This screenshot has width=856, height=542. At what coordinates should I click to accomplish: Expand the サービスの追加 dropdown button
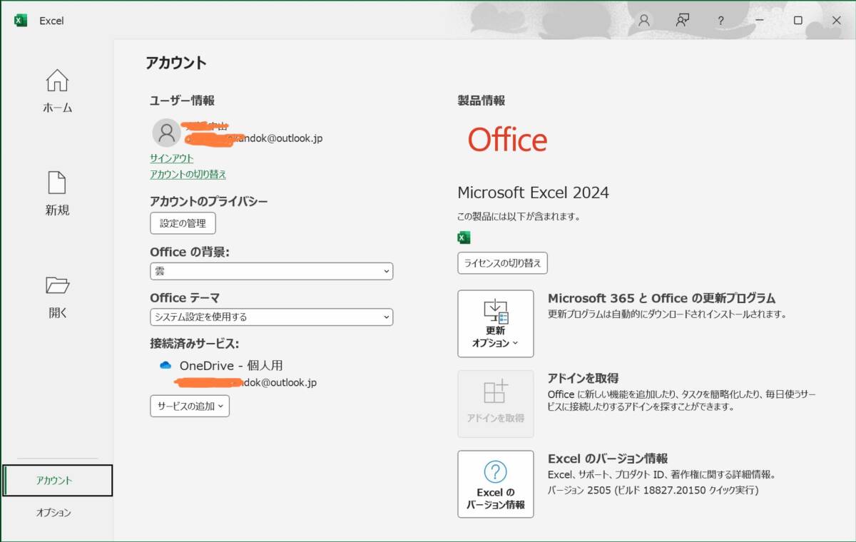tap(190, 406)
